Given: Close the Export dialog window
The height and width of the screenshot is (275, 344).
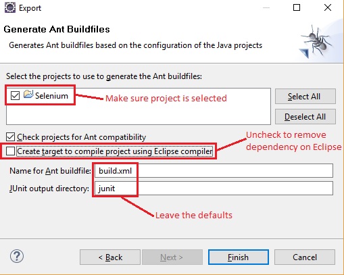Looking at the screenshot, I should click(x=328, y=7).
